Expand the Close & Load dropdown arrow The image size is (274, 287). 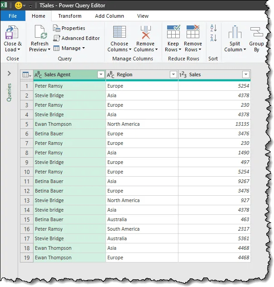tap(19, 49)
